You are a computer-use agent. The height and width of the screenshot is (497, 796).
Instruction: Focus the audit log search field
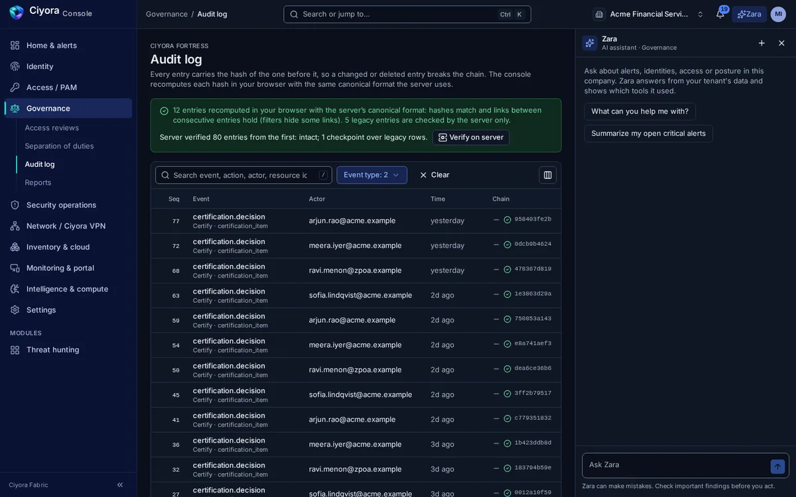243,175
